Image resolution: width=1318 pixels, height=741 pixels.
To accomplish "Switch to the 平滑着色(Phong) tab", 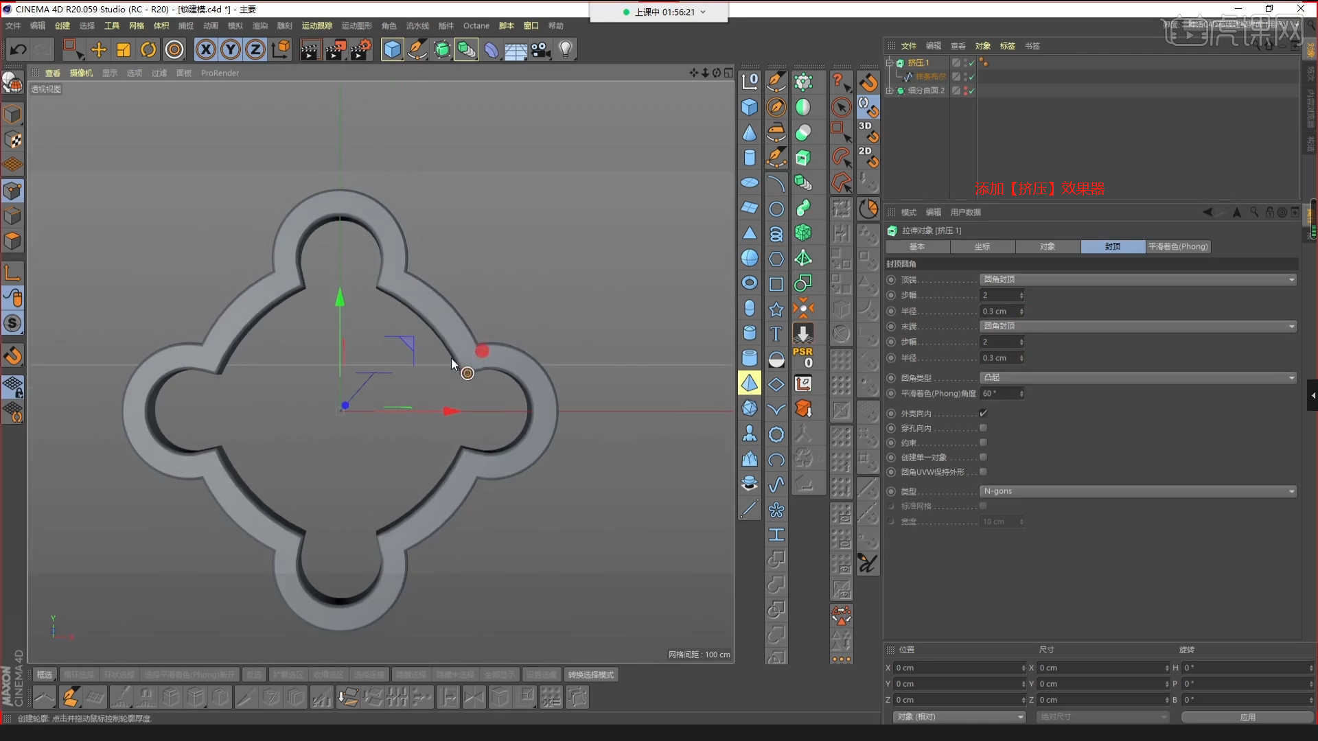I will point(1178,246).
